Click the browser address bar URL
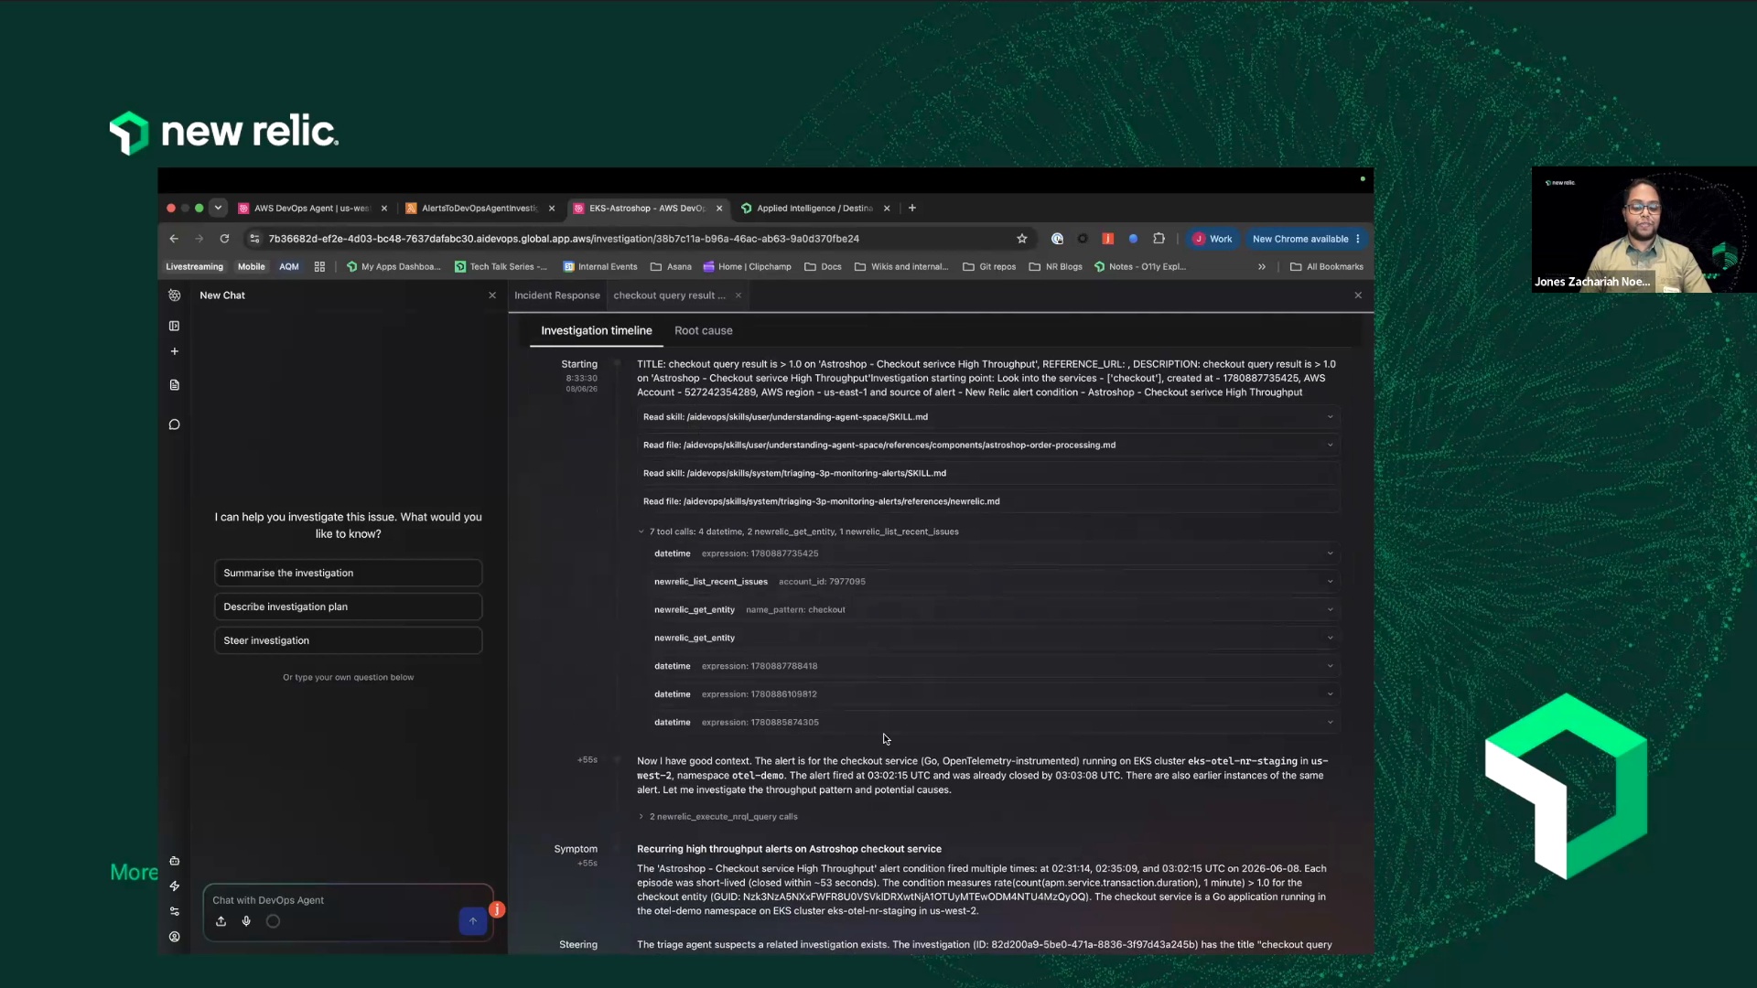 click(564, 239)
